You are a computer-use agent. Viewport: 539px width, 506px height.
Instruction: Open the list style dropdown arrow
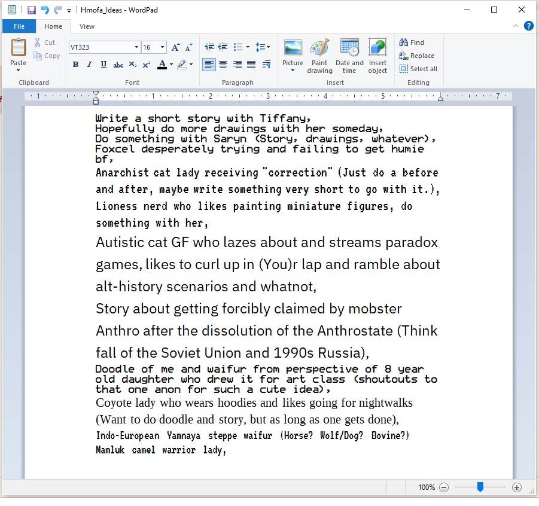tap(248, 47)
